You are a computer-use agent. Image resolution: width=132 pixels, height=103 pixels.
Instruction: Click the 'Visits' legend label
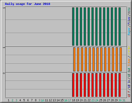click(129, 51)
